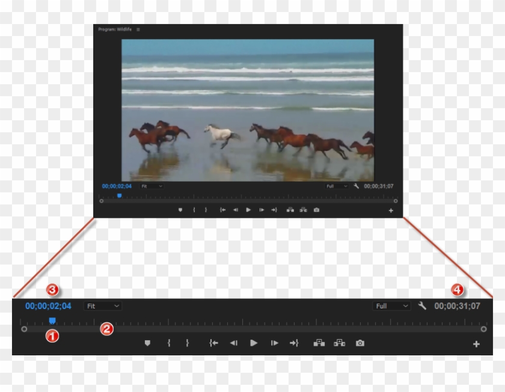Open the Program: Wildlife panel menu
The width and height of the screenshot is (505, 392).
pyautogui.click(x=138, y=29)
